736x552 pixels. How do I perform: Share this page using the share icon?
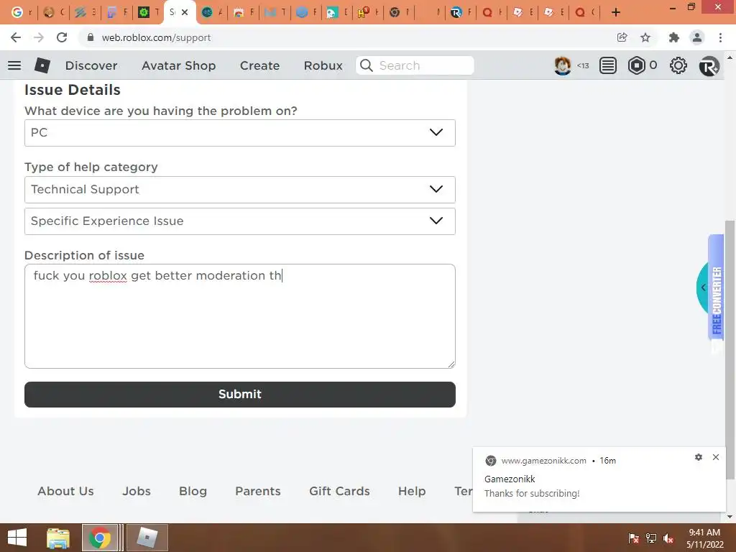pos(622,37)
